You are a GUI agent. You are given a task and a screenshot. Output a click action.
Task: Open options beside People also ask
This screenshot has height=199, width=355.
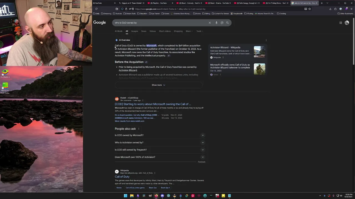139,129
